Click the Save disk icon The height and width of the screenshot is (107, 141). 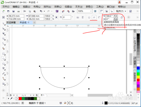pyautogui.click(x=14, y=11)
